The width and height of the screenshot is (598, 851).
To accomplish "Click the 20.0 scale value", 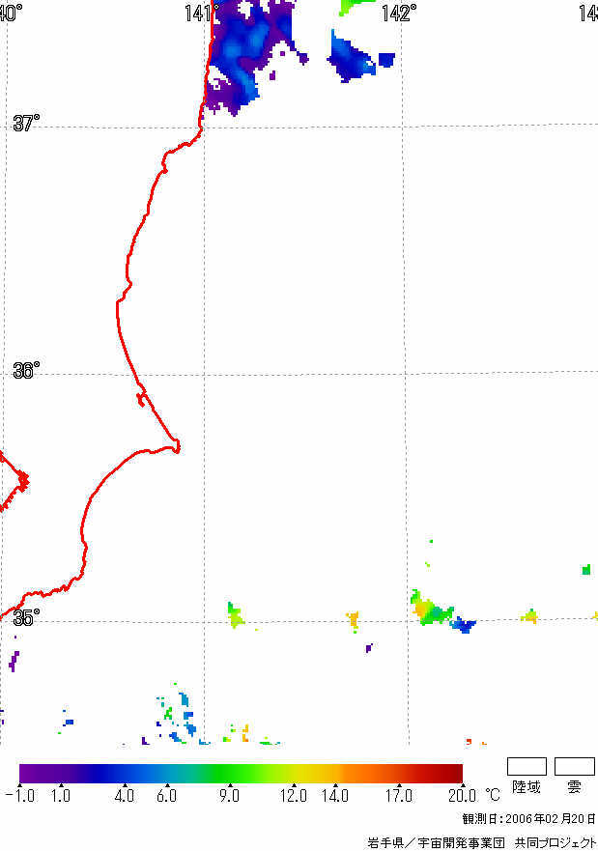I will (463, 796).
